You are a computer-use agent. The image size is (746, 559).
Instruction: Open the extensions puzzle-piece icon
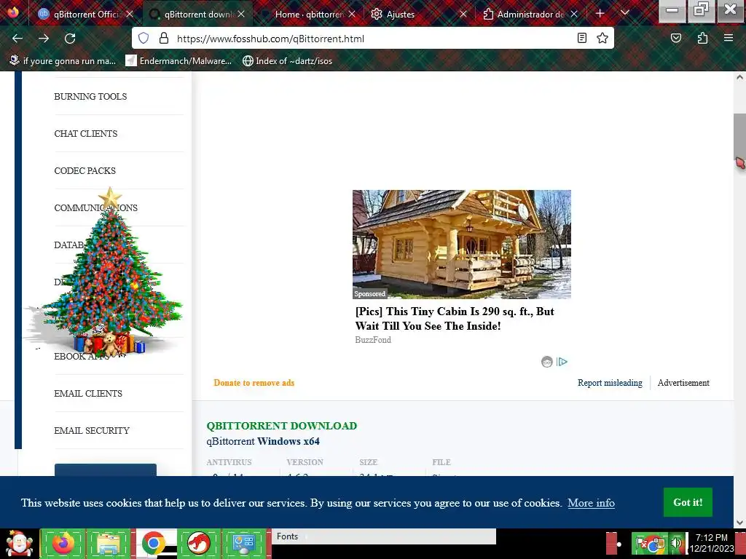pyautogui.click(x=702, y=38)
